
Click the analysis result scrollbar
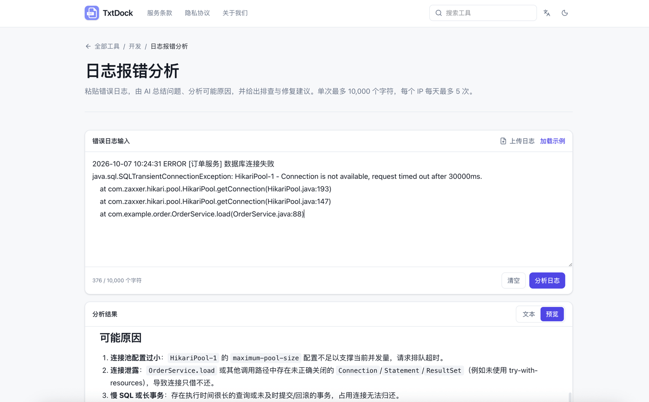click(570, 397)
